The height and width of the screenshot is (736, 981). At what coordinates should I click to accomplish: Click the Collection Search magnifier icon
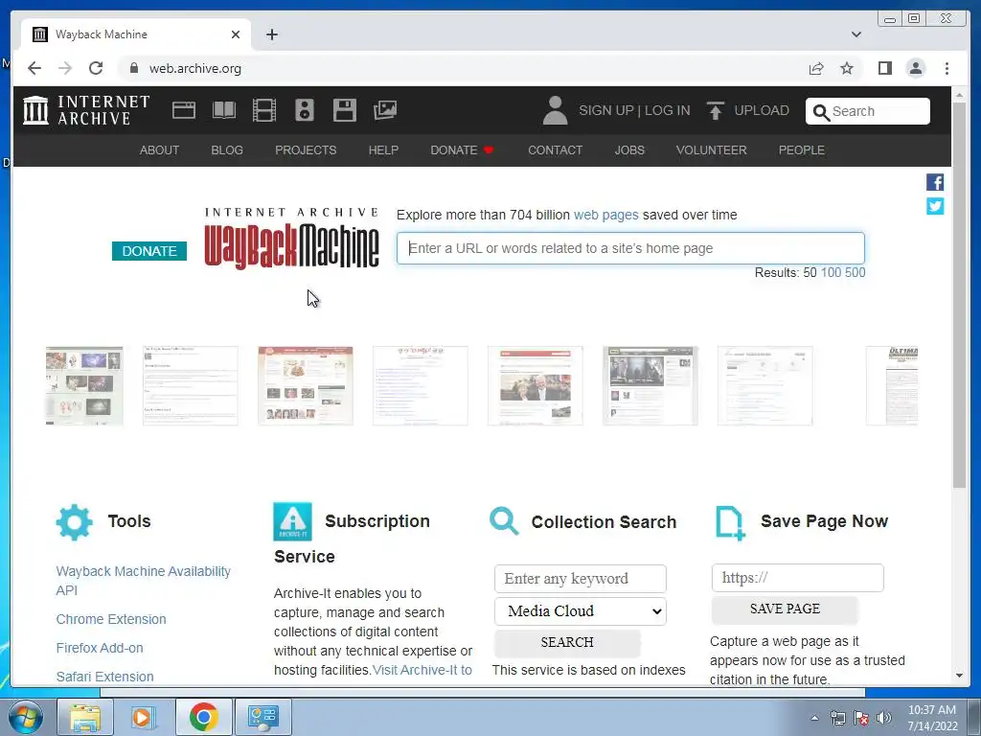coord(504,520)
